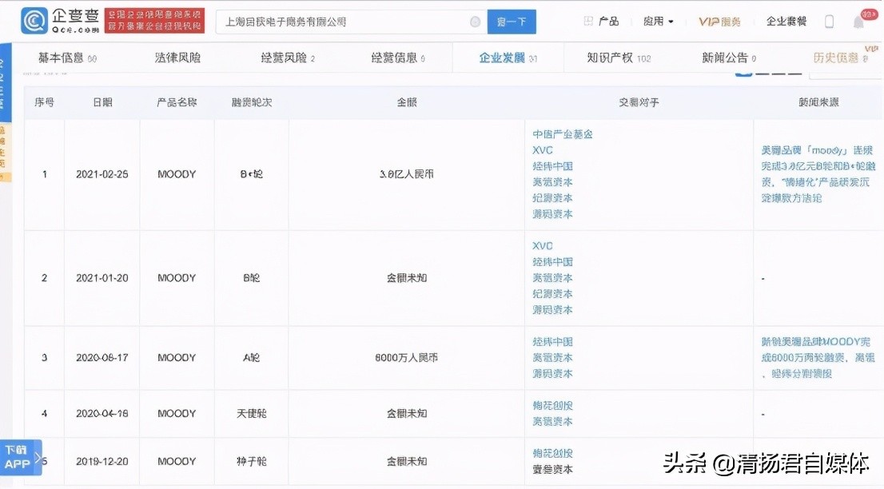Select the 产品 grid icon in the header
The height and width of the screenshot is (489, 884).
click(587, 22)
